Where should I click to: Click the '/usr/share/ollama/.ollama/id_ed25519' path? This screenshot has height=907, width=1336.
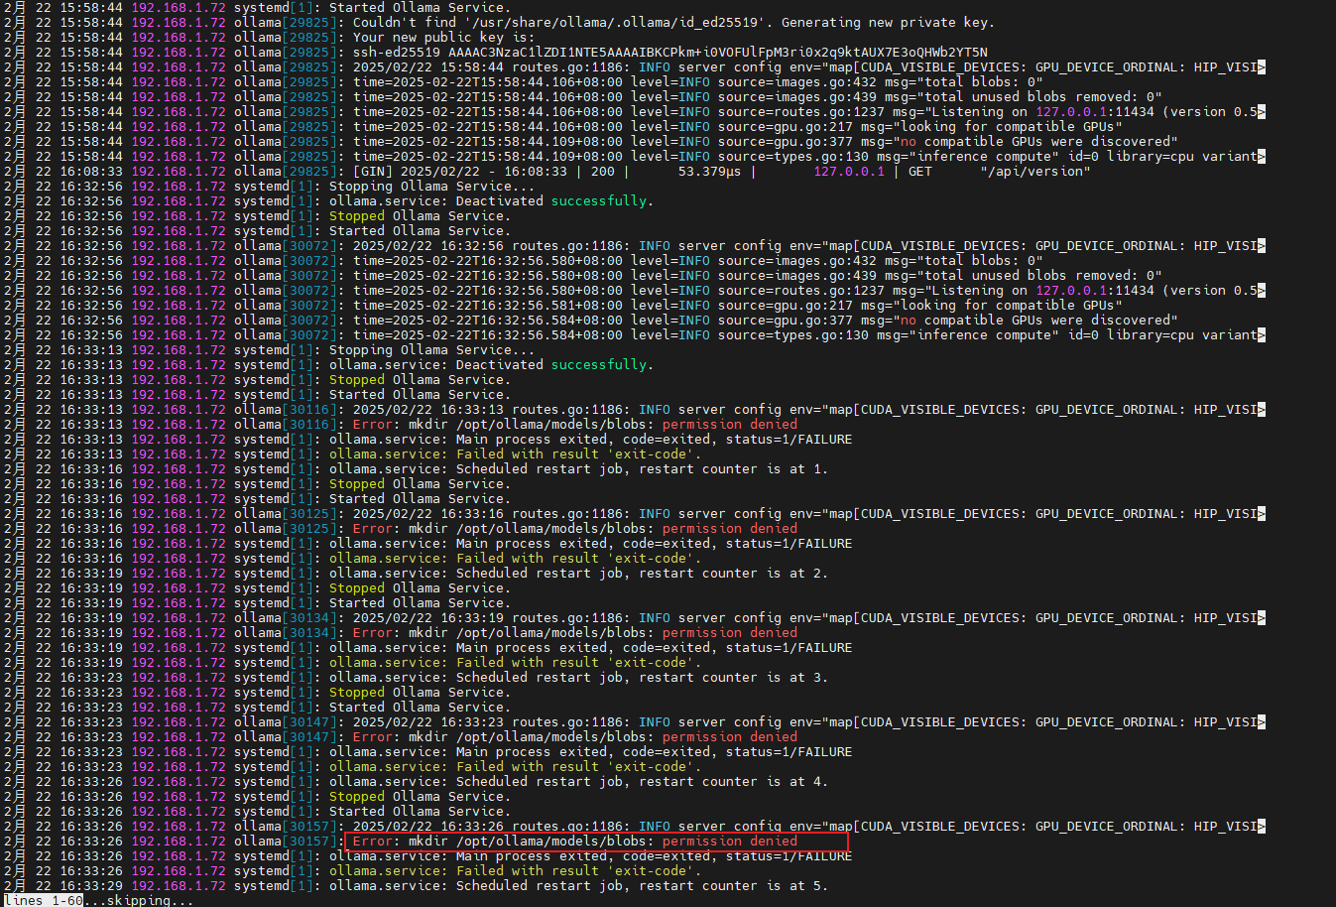614,22
